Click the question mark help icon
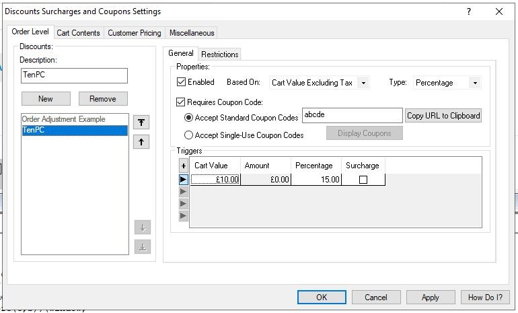Viewport: 518px width, 313px height. click(469, 12)
